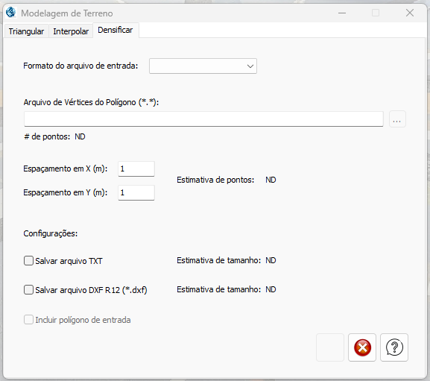Browse for polygon vertices file with ellipsis button
This screenshot has width=430, height=381.
click(x=397, y=119)
